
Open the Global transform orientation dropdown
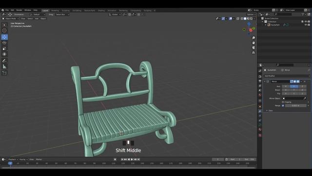click(x=115, y=15)
